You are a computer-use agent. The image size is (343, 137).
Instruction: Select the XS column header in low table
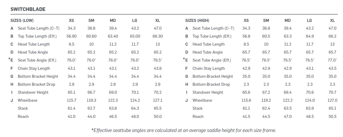click(71, 21)
